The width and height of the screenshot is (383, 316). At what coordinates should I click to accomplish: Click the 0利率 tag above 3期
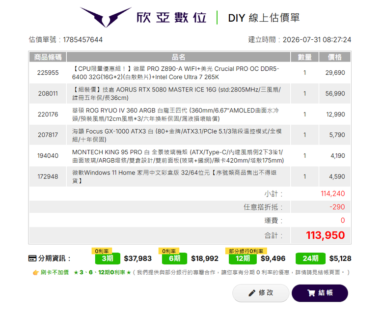(x=102, y=251)
